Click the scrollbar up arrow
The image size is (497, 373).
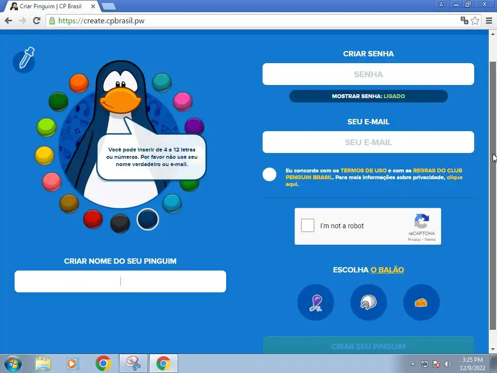click(x=493, y=34)
